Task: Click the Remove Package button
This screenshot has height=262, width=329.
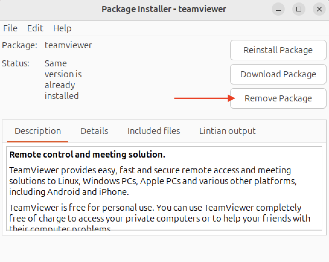Action: pos(278,98)
